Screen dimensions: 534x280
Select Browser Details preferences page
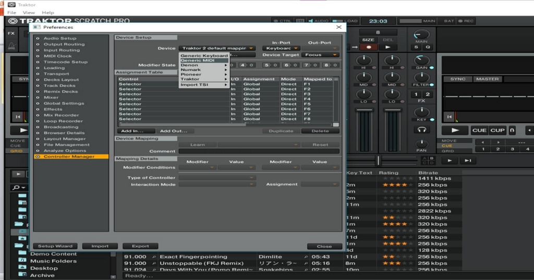[64, 133]
